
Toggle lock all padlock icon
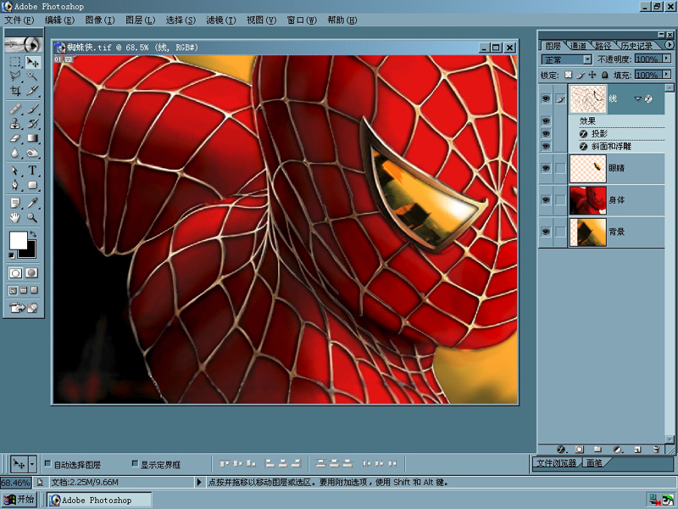click(x=604, y=75)
